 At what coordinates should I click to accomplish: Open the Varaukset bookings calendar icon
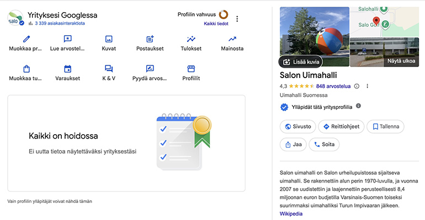click(67, 69)
